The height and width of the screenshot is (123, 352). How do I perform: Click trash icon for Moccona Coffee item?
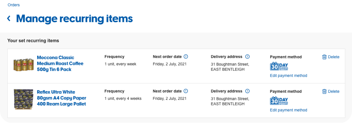click(x=324, y=57)
